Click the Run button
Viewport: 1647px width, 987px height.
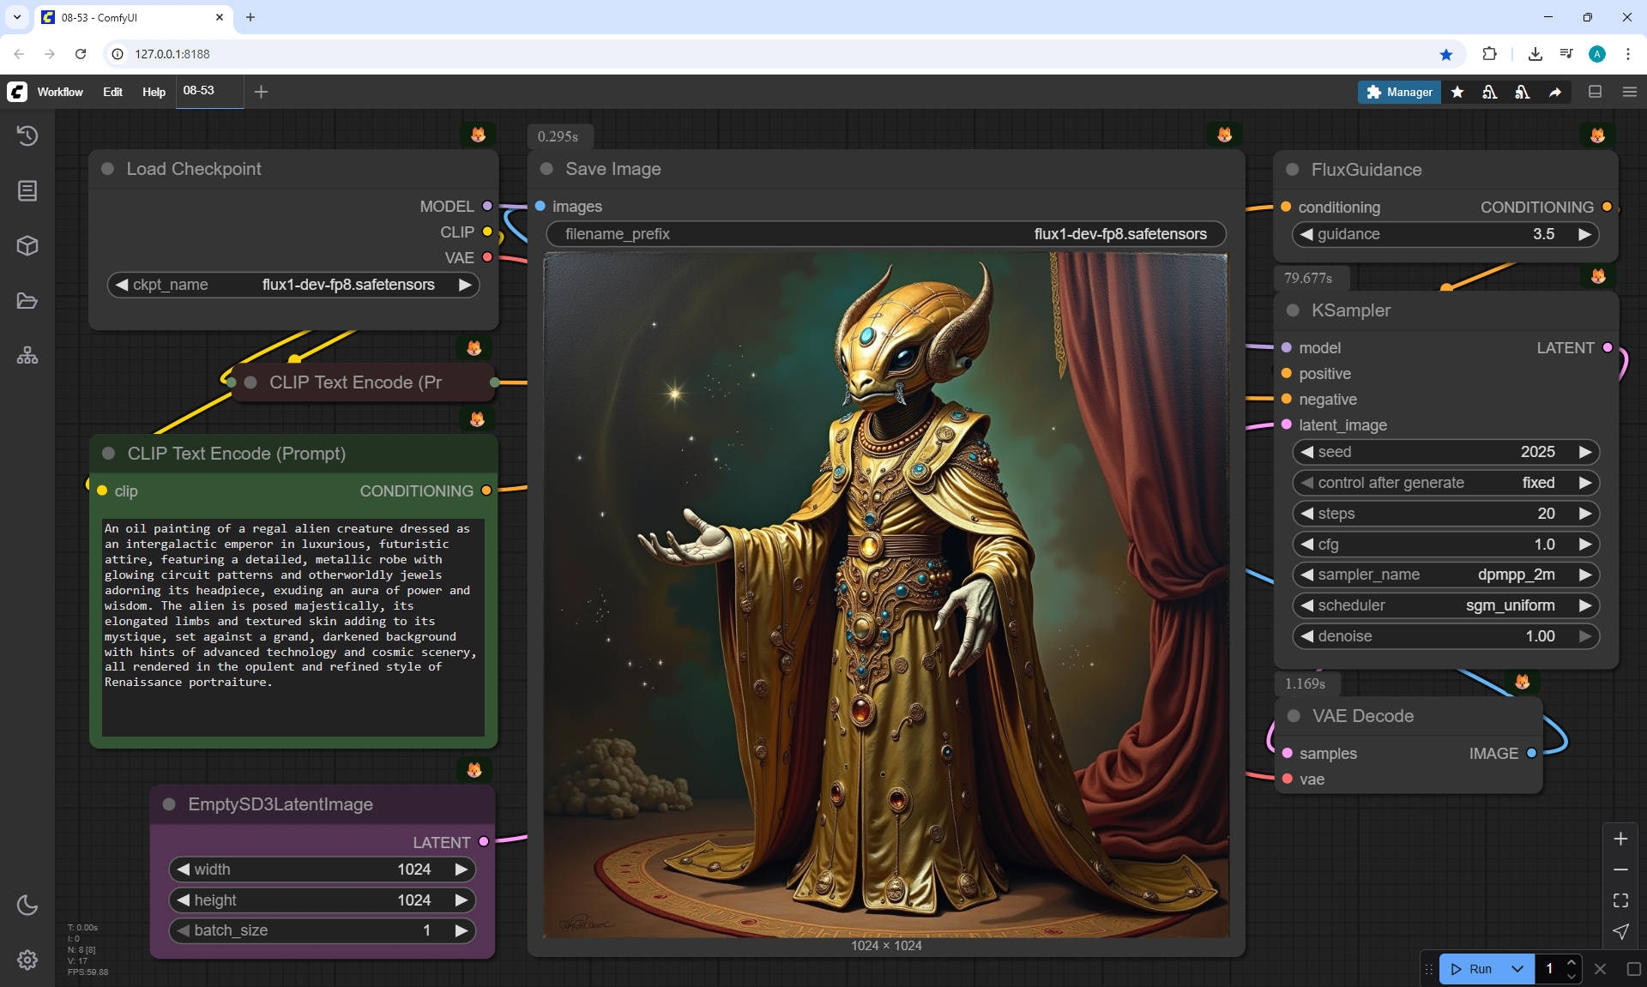coord(1472,969)
